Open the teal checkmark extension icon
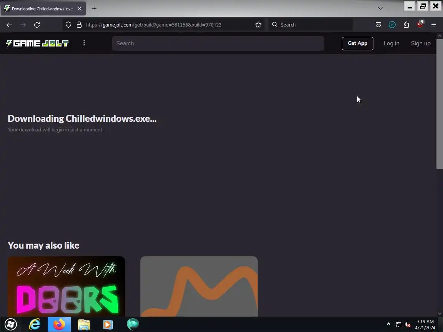This screenshot has width=443, height=332. pyautogui.click(x=392, y=25)
